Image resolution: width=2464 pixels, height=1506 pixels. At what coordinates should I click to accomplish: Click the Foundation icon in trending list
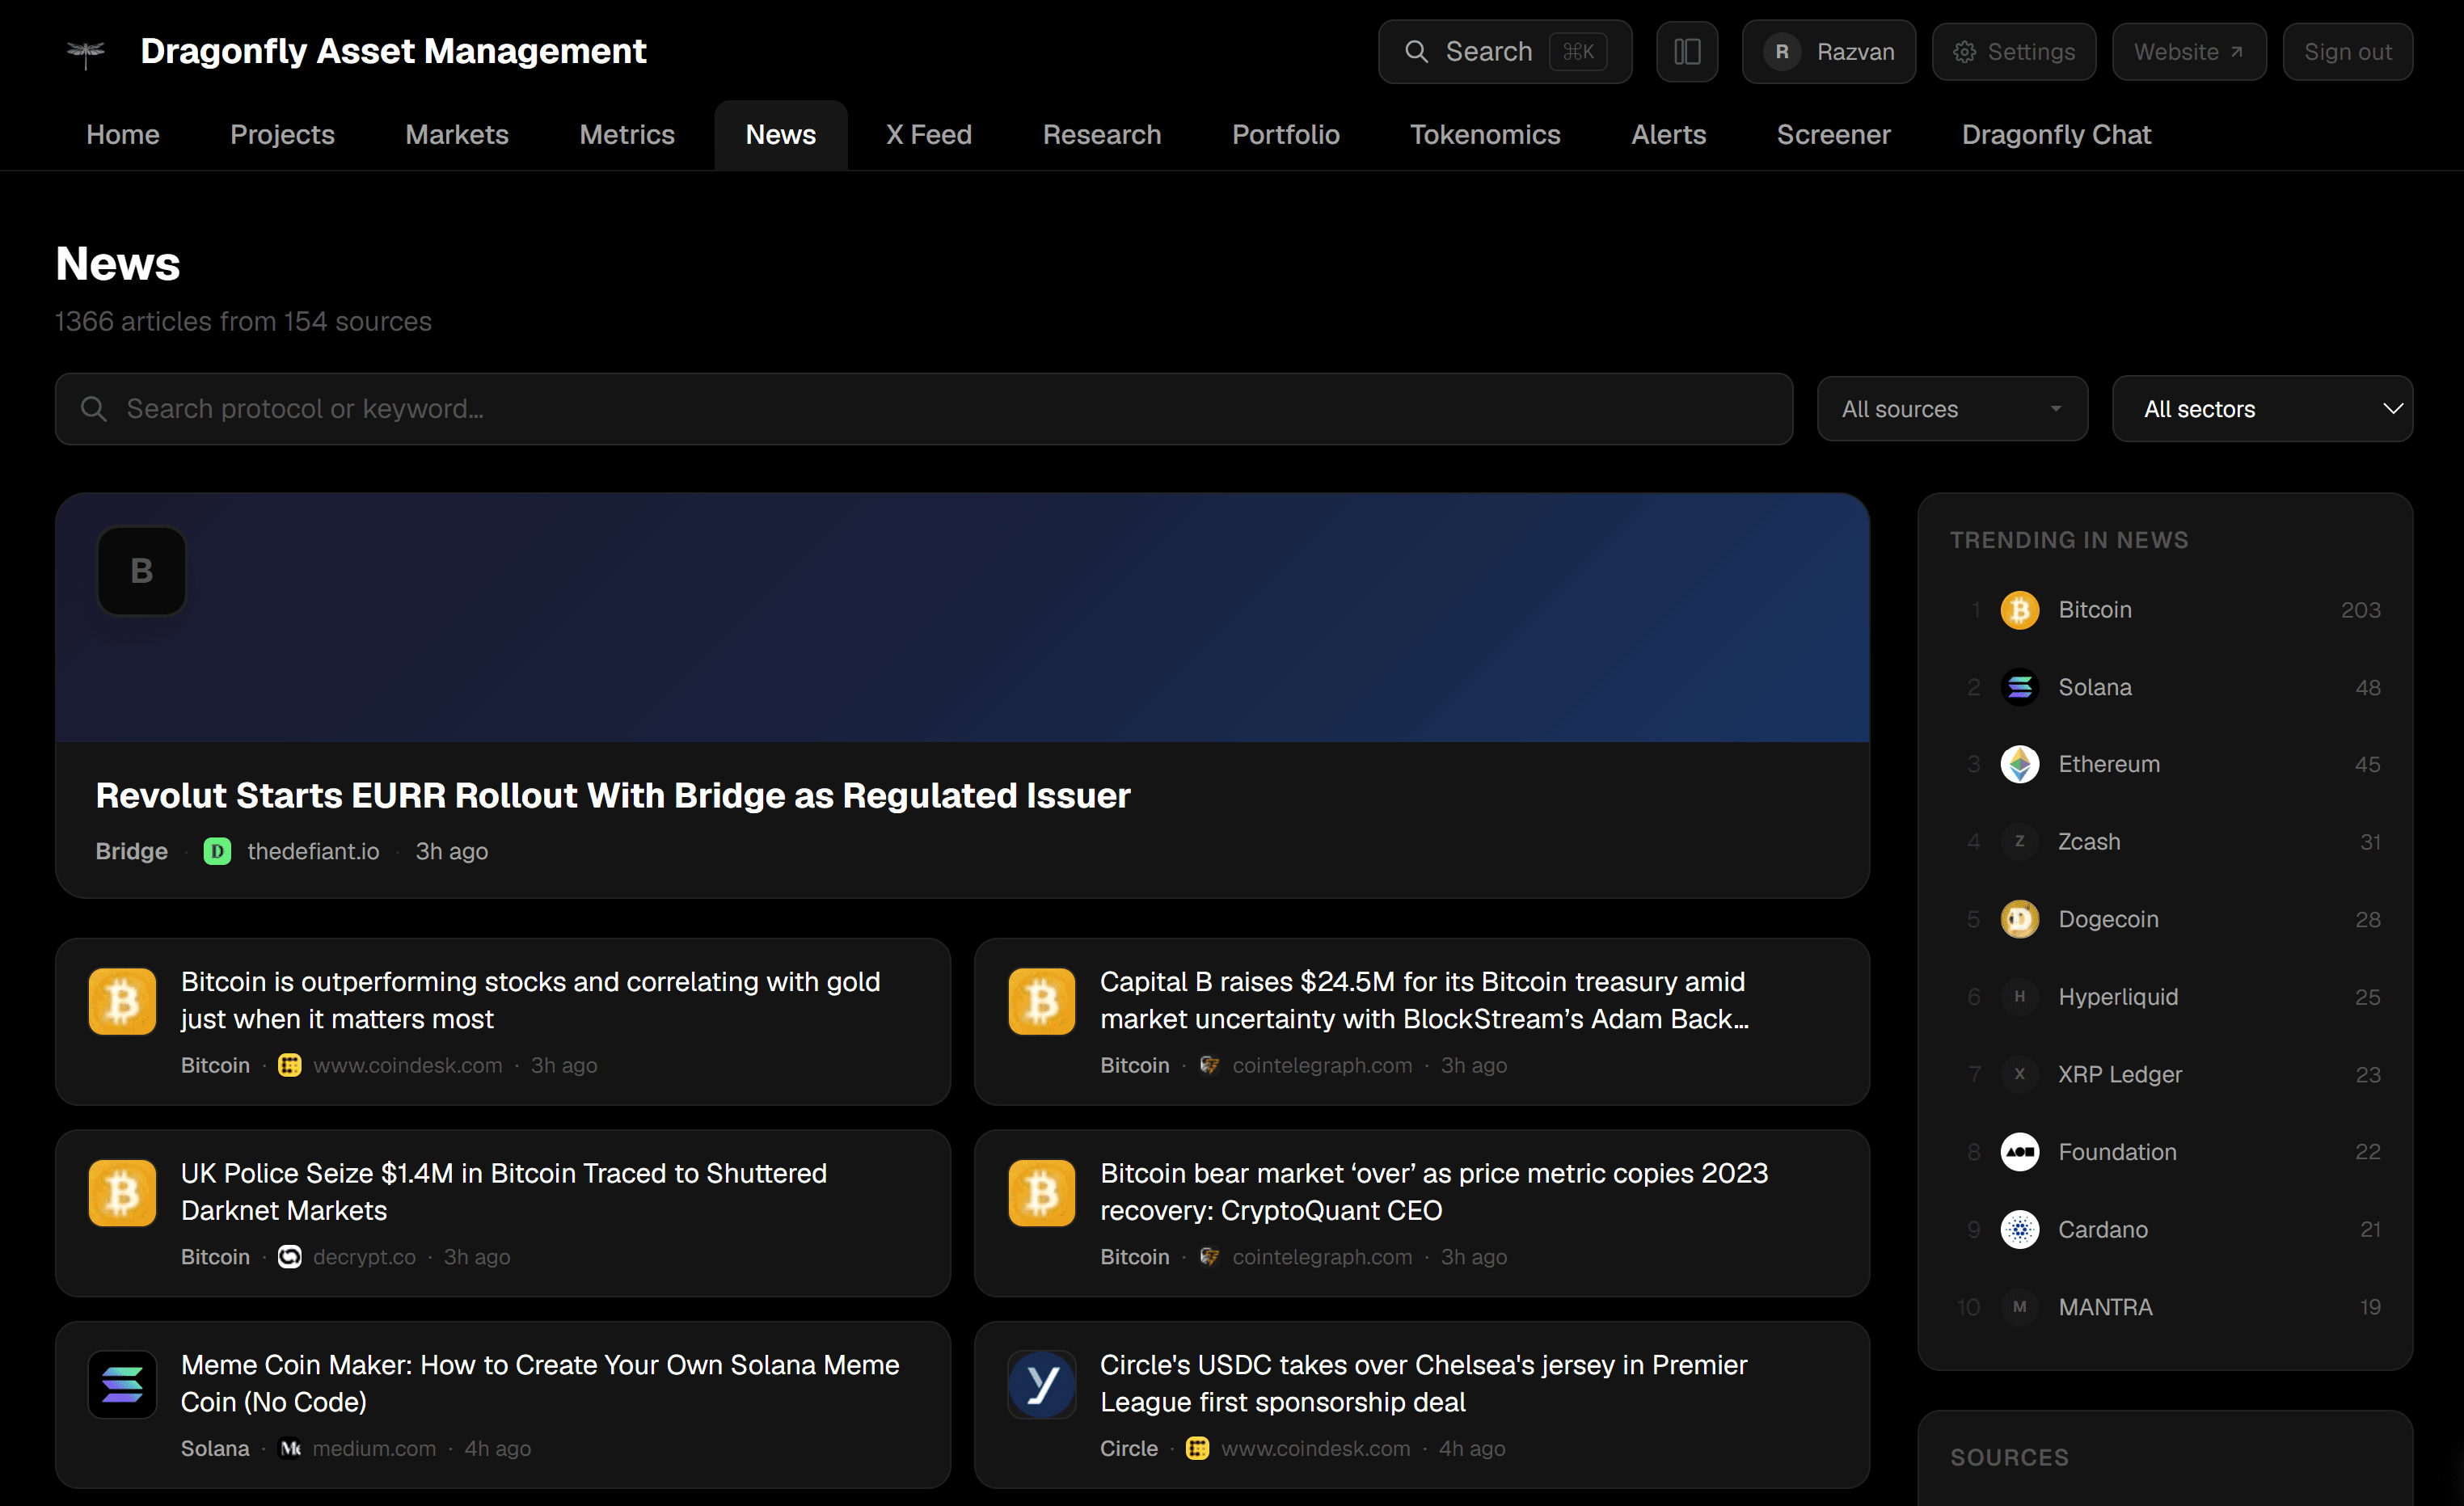[x=2019, y=1152]
